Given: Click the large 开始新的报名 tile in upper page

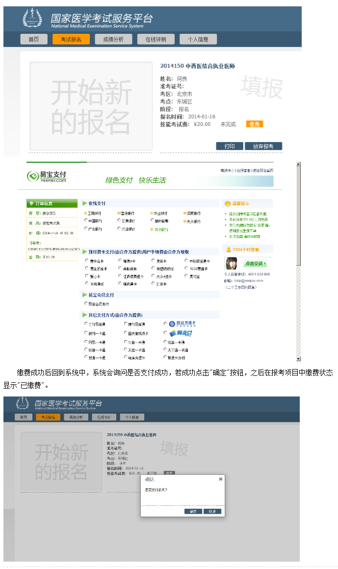Looking at the screenshot, I should click(91, 106).
